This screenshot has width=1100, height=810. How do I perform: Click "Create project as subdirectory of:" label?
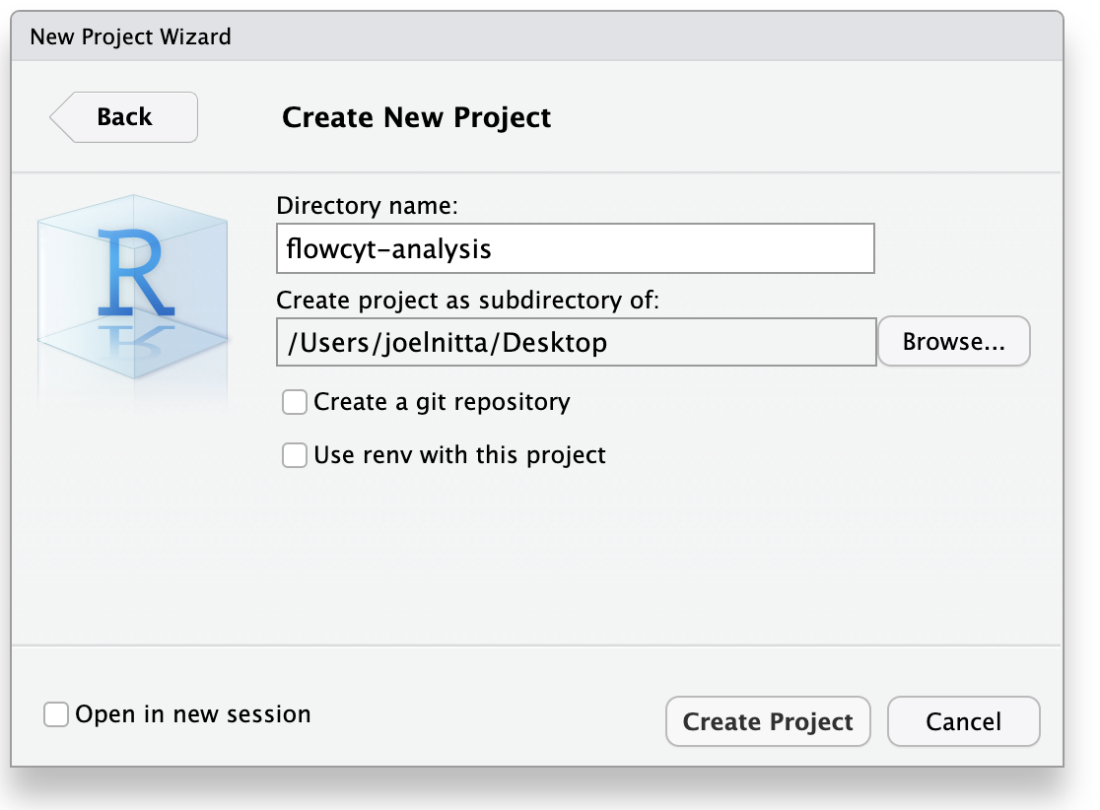[467, 300]
